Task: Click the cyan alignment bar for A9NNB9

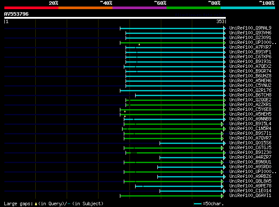Action: [174, 120]
